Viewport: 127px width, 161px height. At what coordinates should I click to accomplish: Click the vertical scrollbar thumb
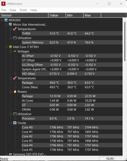tap(125, 42)
